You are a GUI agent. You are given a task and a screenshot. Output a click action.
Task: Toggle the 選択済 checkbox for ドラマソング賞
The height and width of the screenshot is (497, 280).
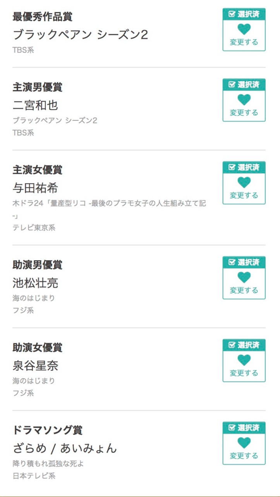pyautogui.click(x=232, y=427)
